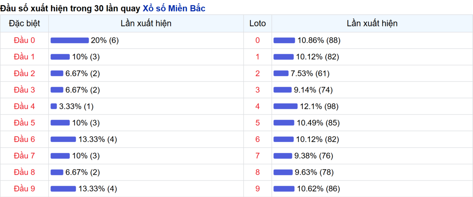Image resolution: width=473 pixels, height=197 pixels.
Task: Select Loto number 9 cell
Action: 258,189
